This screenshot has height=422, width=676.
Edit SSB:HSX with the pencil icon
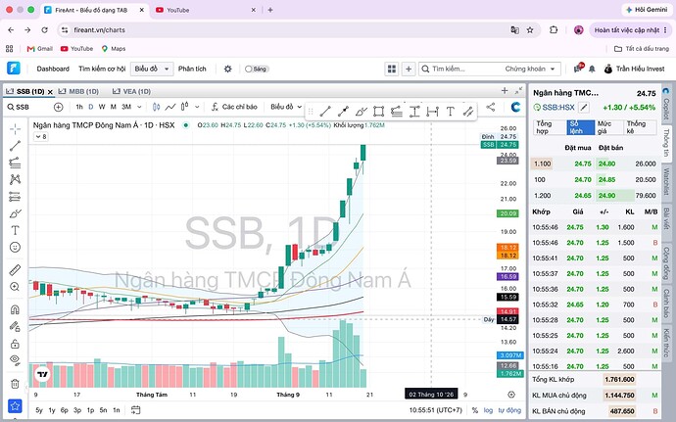pos(583,107)
